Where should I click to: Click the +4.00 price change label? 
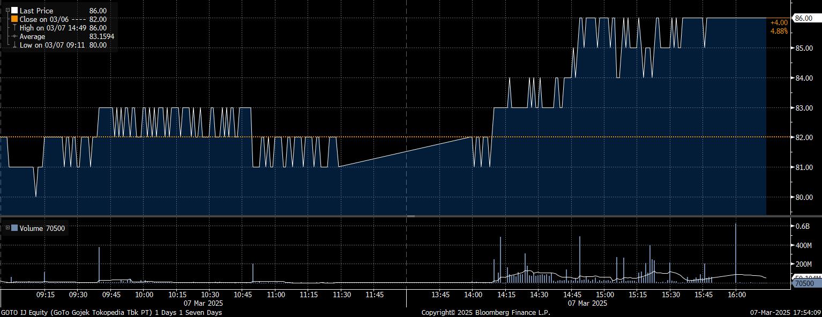tap(779, 22)
